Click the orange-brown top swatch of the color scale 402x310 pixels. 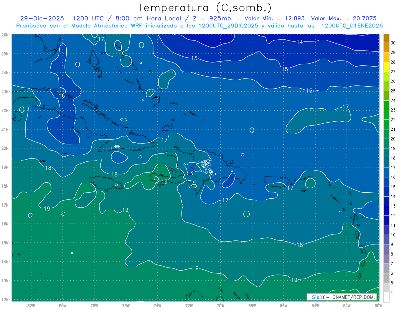click(x=386, y=38)
